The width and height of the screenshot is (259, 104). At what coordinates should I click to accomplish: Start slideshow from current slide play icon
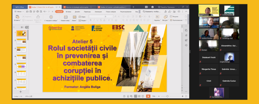coord(51,17)
